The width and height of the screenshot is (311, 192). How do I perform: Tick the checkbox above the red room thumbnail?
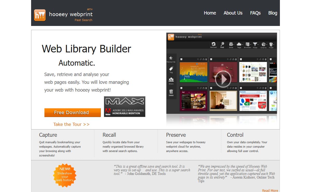click(x=211, y=59)
